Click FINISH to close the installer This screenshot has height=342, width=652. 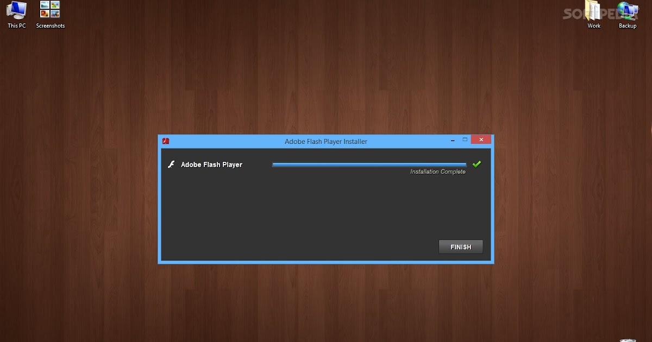(461, 247)
